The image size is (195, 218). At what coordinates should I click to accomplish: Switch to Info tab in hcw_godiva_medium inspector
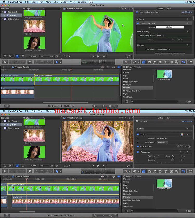[x=169, y=9]
